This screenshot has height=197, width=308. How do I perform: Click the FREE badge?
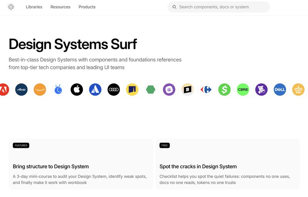[165, 146]
